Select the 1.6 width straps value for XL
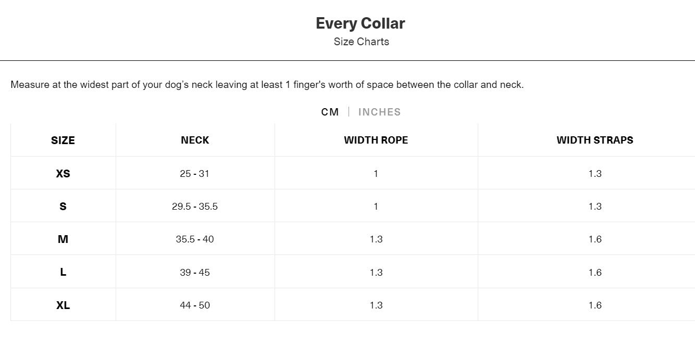The image size is (695, 347). 595,305
